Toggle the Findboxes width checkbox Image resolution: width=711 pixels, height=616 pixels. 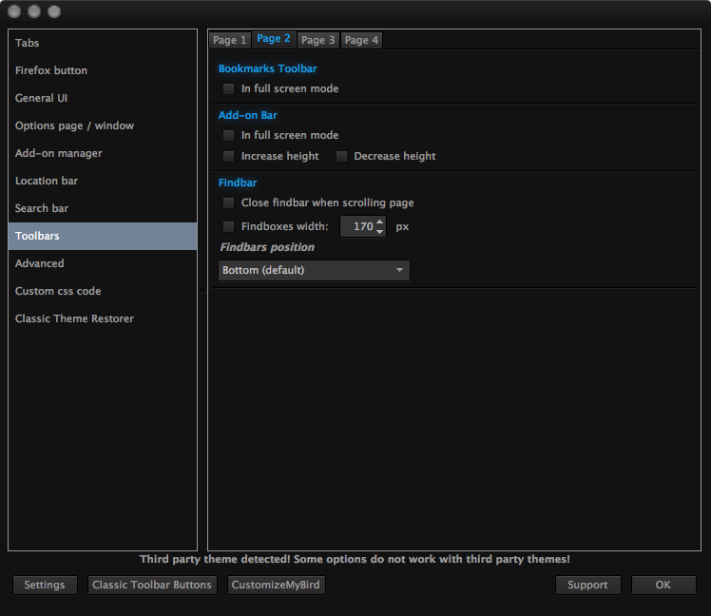click(228, 226)
